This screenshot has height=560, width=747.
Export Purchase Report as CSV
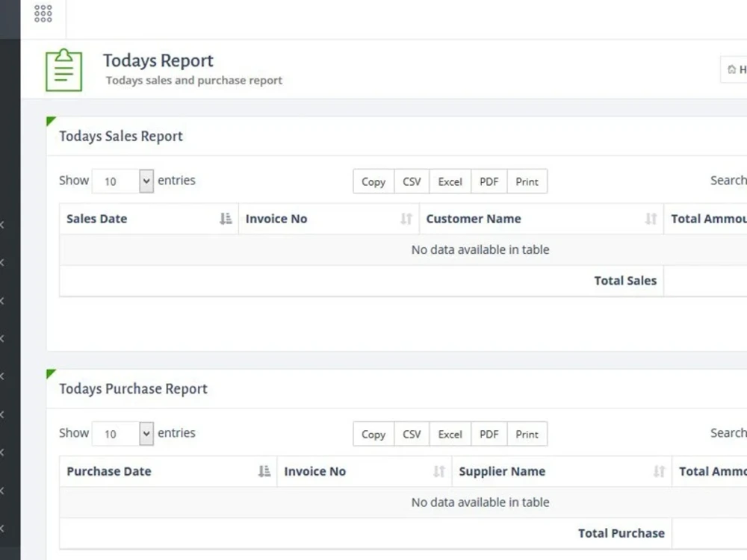(412, 434)
